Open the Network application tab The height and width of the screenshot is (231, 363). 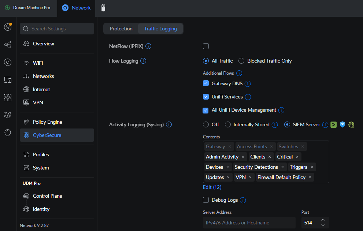click(76, 8)
